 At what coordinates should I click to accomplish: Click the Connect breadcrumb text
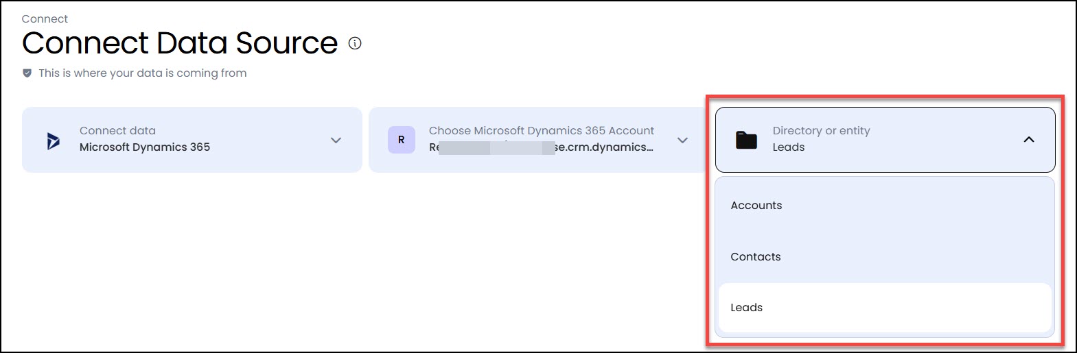point(45,19)
